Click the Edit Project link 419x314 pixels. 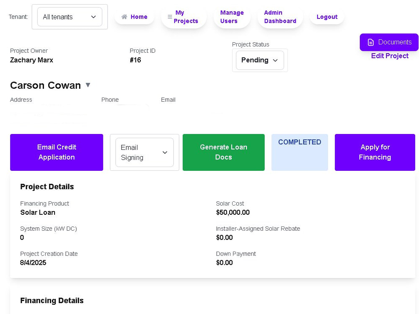coord(390,56)
